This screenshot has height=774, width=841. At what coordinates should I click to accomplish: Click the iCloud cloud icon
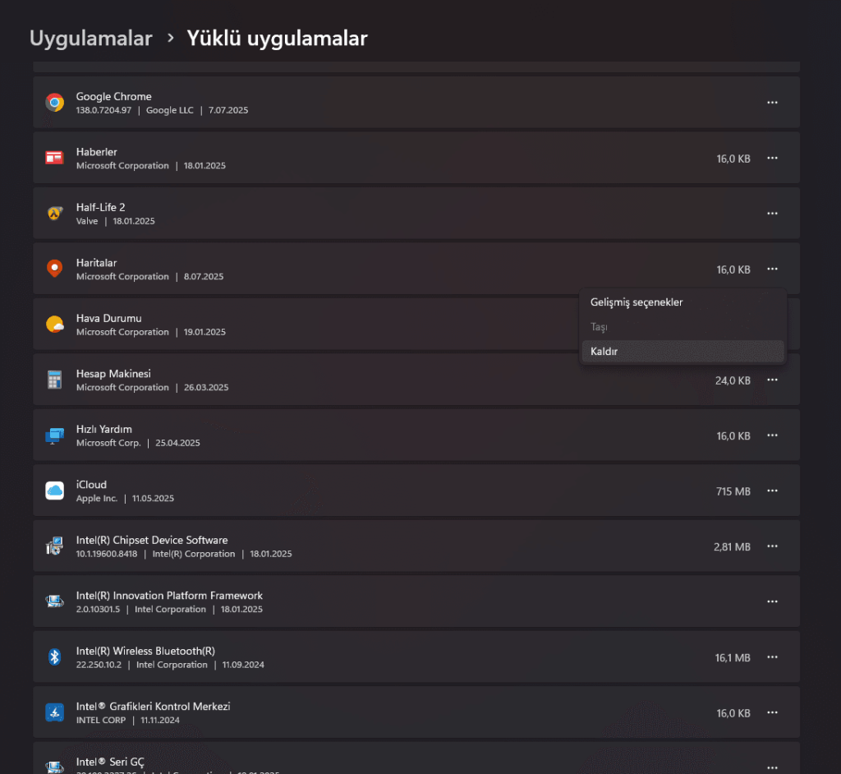pos(55,491)
